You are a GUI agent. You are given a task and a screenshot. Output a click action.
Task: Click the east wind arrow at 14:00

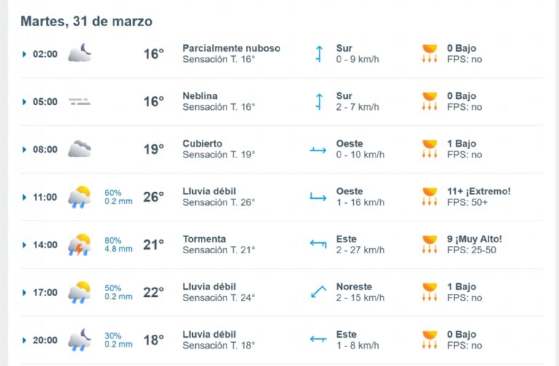tap(318, 244)
